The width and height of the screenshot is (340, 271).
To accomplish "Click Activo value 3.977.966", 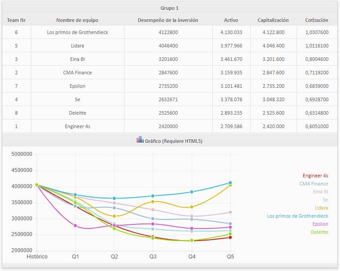I will [x=231, y=46].
